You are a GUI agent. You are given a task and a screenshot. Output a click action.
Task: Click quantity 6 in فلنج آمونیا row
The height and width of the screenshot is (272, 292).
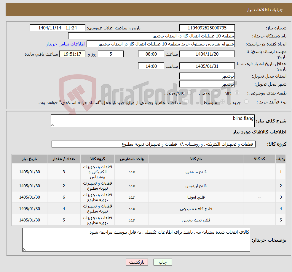64,197
